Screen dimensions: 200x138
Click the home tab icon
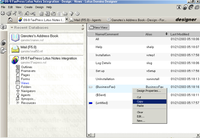click(x=10, y=20)
